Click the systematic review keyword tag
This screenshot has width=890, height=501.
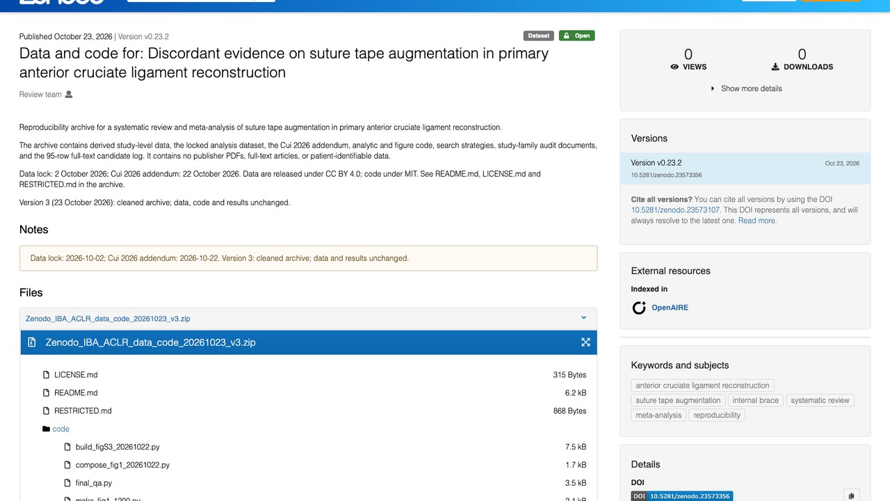click(x=820, y=401)
